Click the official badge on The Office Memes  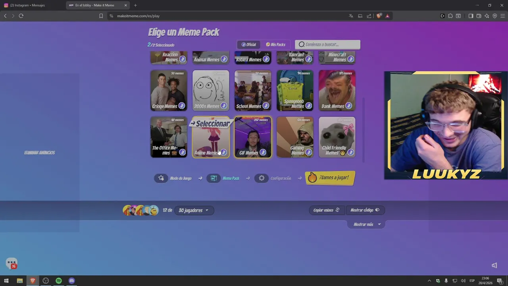[182, 152]
